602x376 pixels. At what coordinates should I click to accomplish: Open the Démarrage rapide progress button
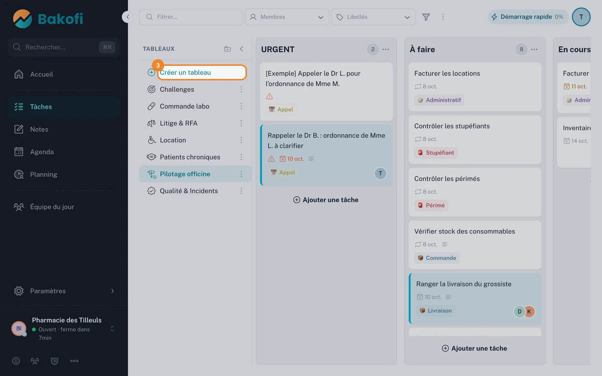528,17
